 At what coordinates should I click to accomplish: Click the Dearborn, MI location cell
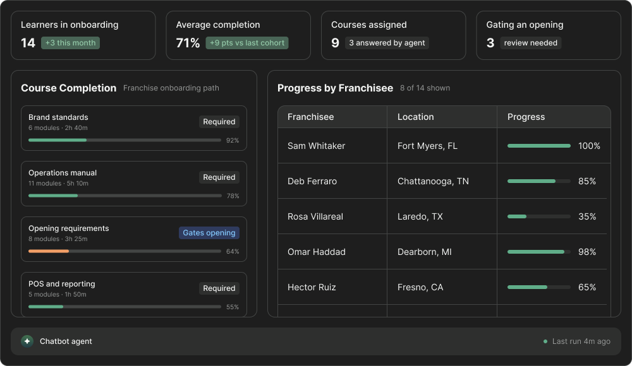point(442,252)
